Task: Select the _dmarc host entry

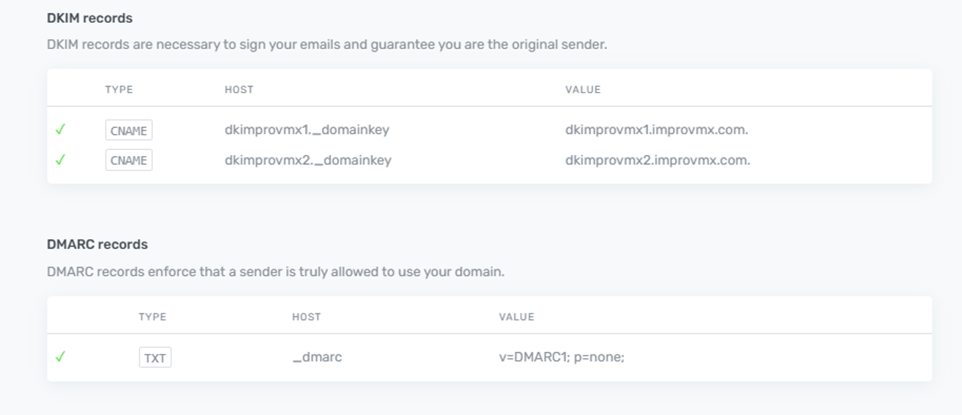Action: point(317,357)
